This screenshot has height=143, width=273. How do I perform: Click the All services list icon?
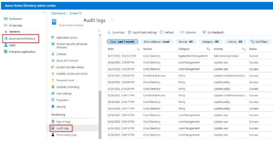(6, 25)
